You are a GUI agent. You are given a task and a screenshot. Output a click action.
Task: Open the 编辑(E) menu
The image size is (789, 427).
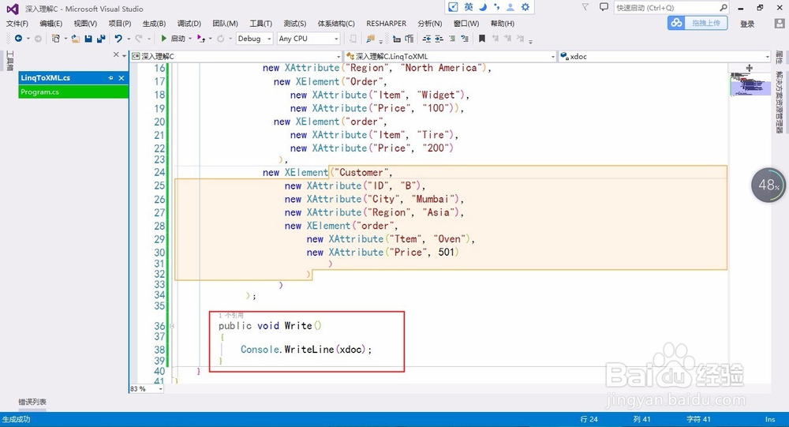click(50, 24)
